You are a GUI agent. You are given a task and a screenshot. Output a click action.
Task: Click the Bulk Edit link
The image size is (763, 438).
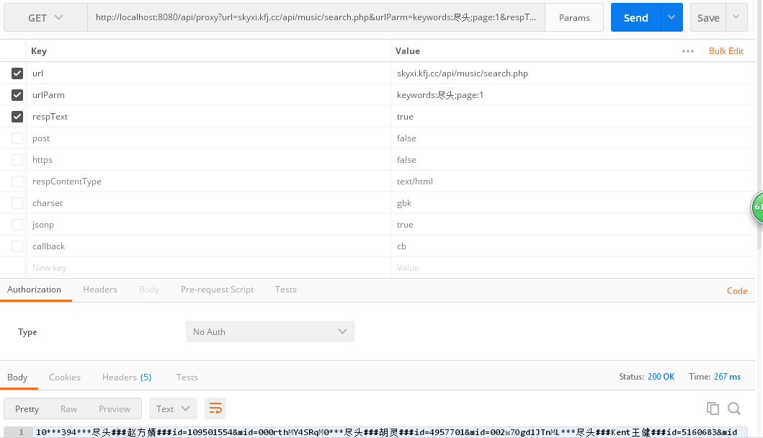click(x=726, y=51)
